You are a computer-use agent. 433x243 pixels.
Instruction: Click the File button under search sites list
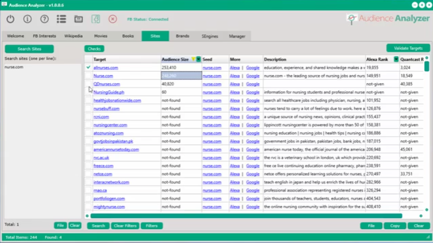coord(60,226)
